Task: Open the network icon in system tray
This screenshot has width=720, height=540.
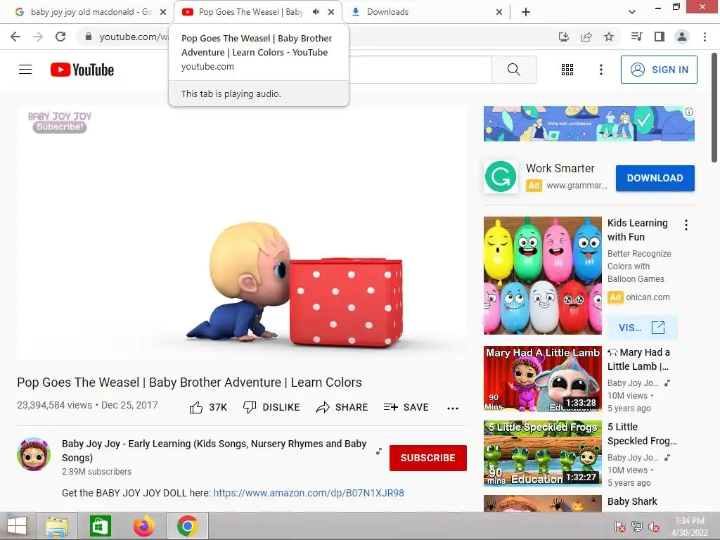Action: click(637, 527)
